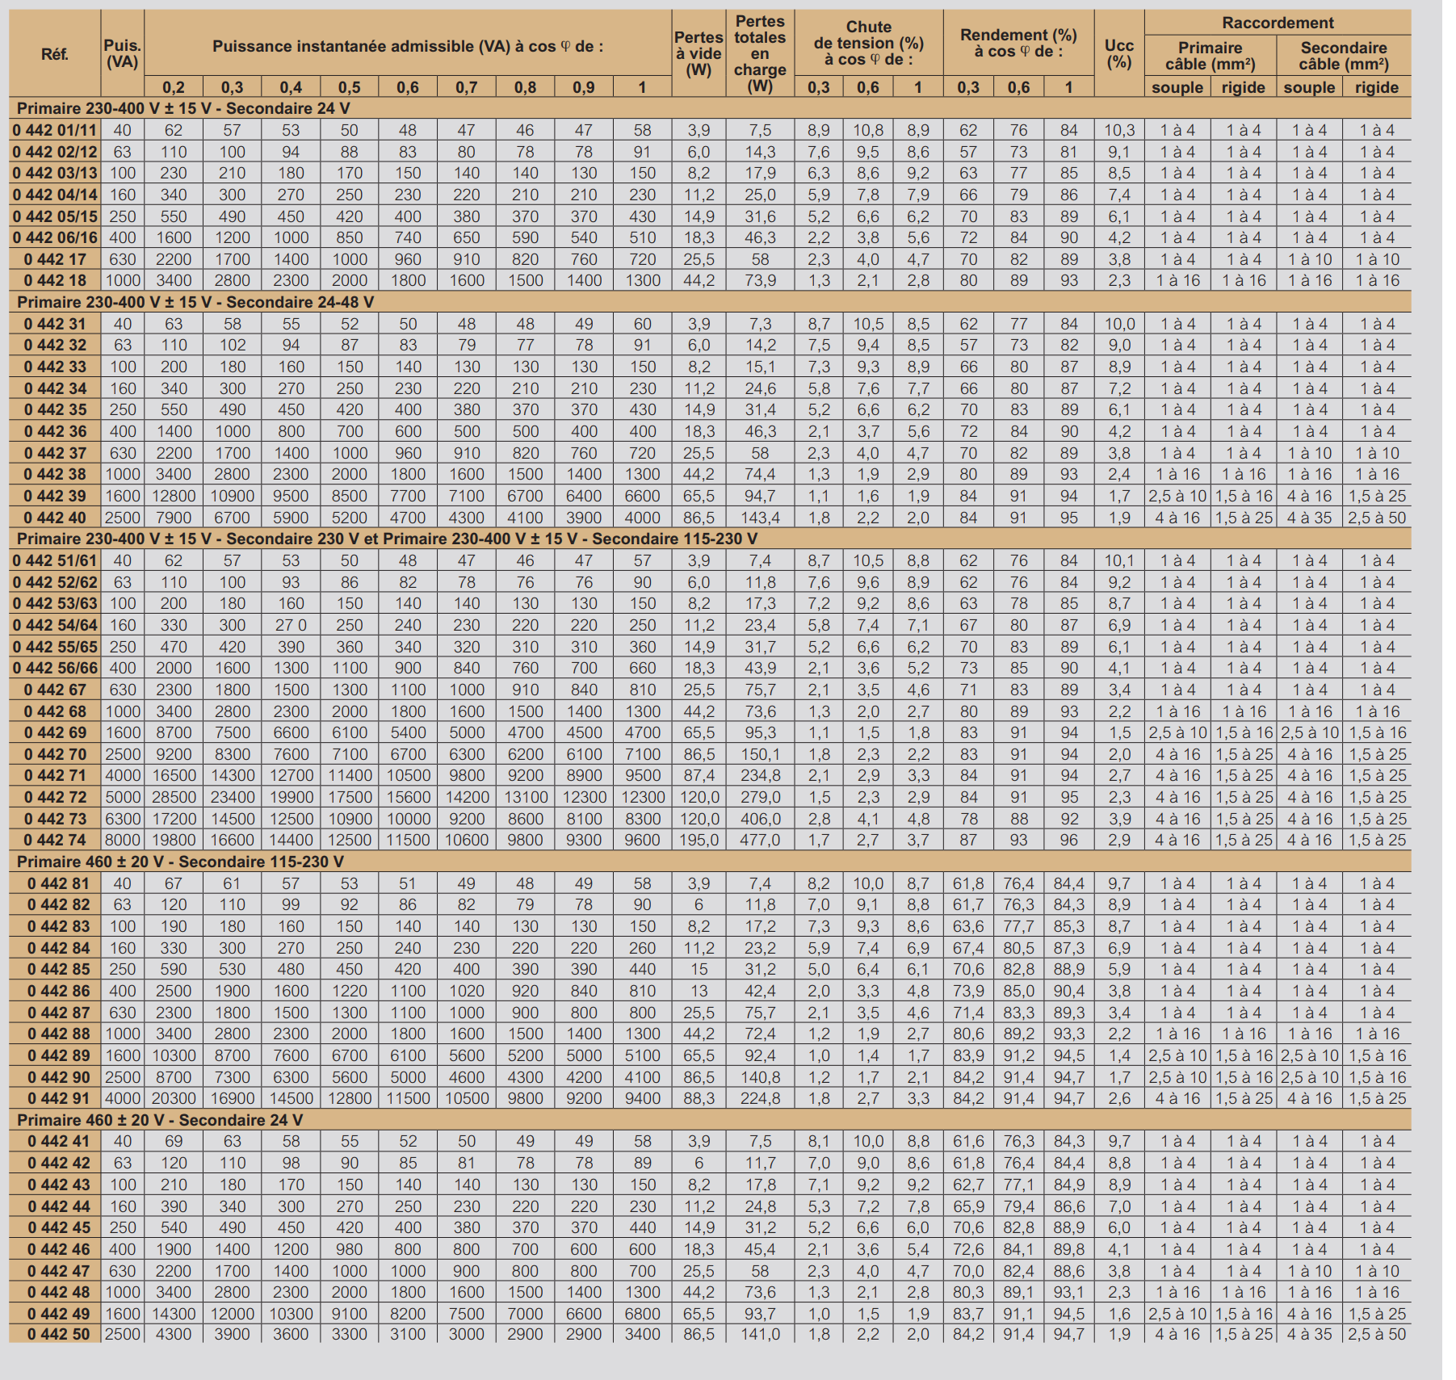Select reference '0 442 69'
This screenshot has height=1380, width=1456.
[x=55, y=732]
